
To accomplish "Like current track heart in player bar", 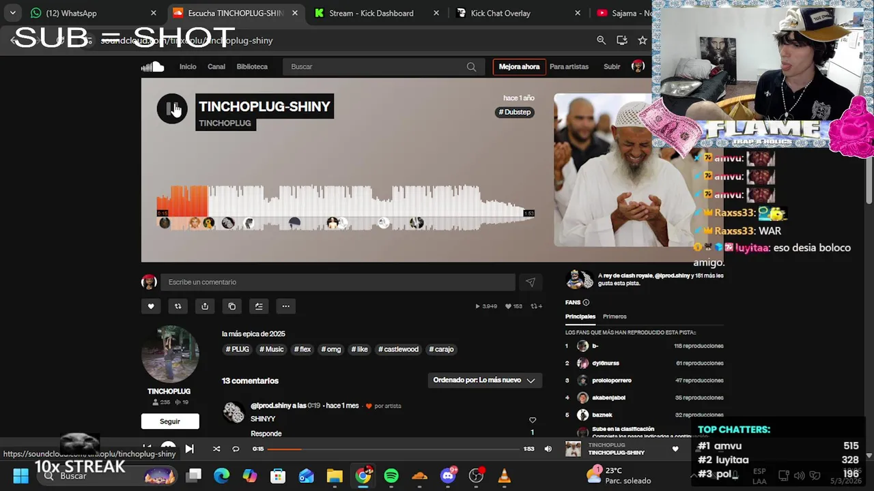I will tap(675, 449).
